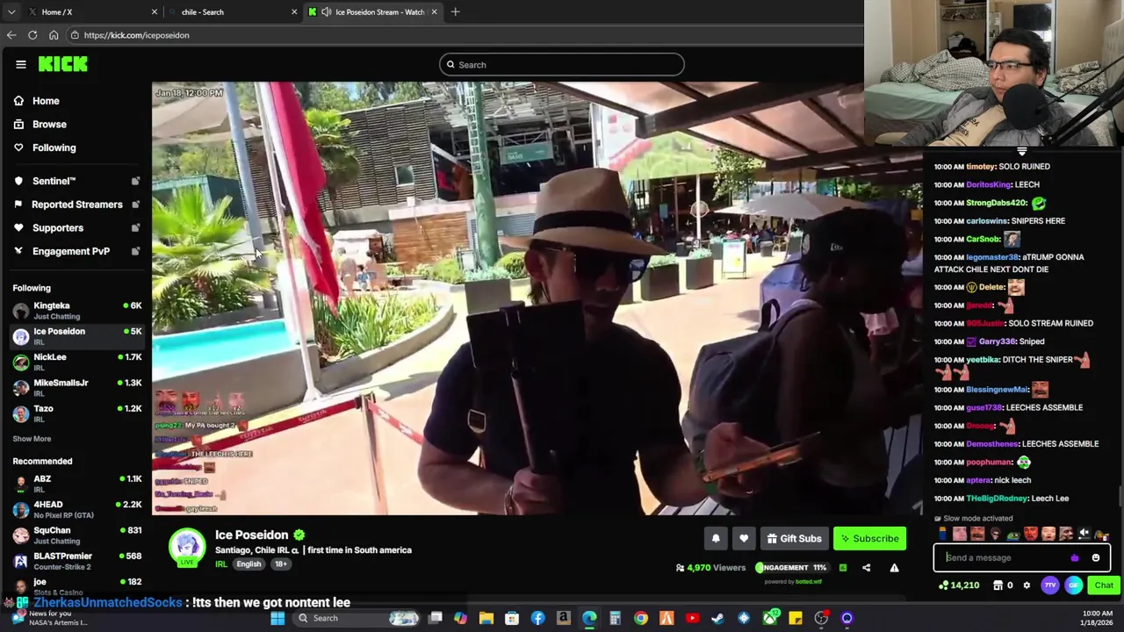Screen dimensions: 1124x632
Task: Click the muted speaker emote in emote row
Action: tap(1084, 534)
